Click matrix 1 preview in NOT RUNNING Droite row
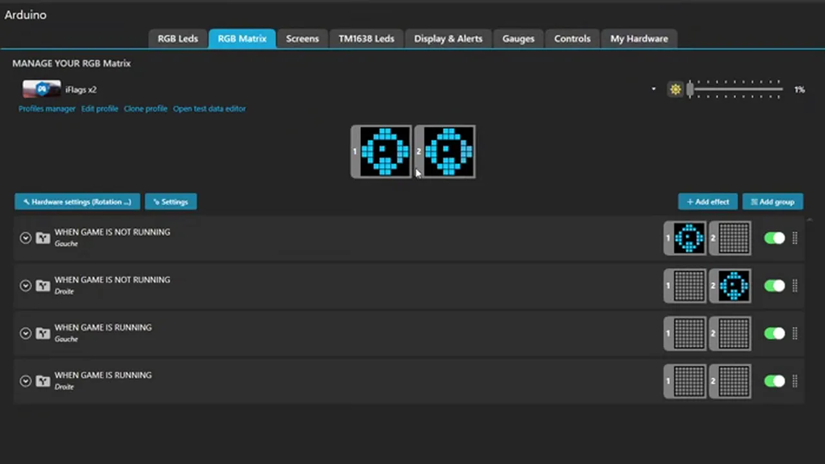The width and height of the screenshot is (825, 464). [x=685, y=285]
